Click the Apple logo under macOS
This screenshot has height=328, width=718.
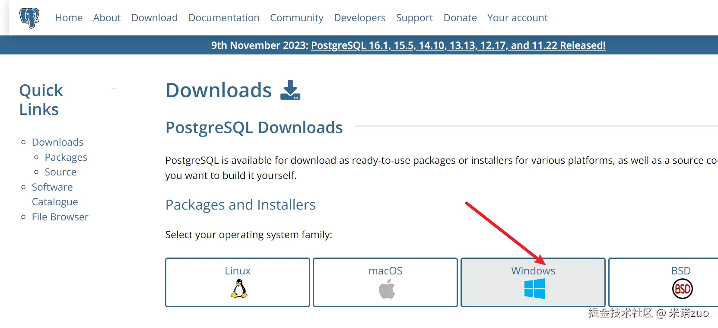click(387, 289)
